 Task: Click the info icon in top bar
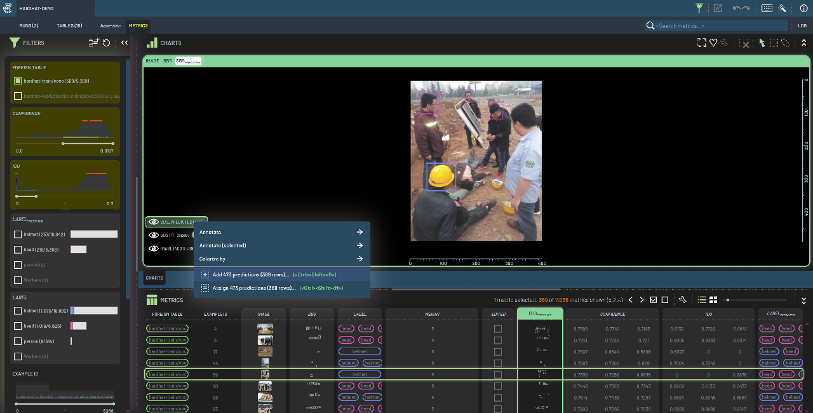[803, 8]
